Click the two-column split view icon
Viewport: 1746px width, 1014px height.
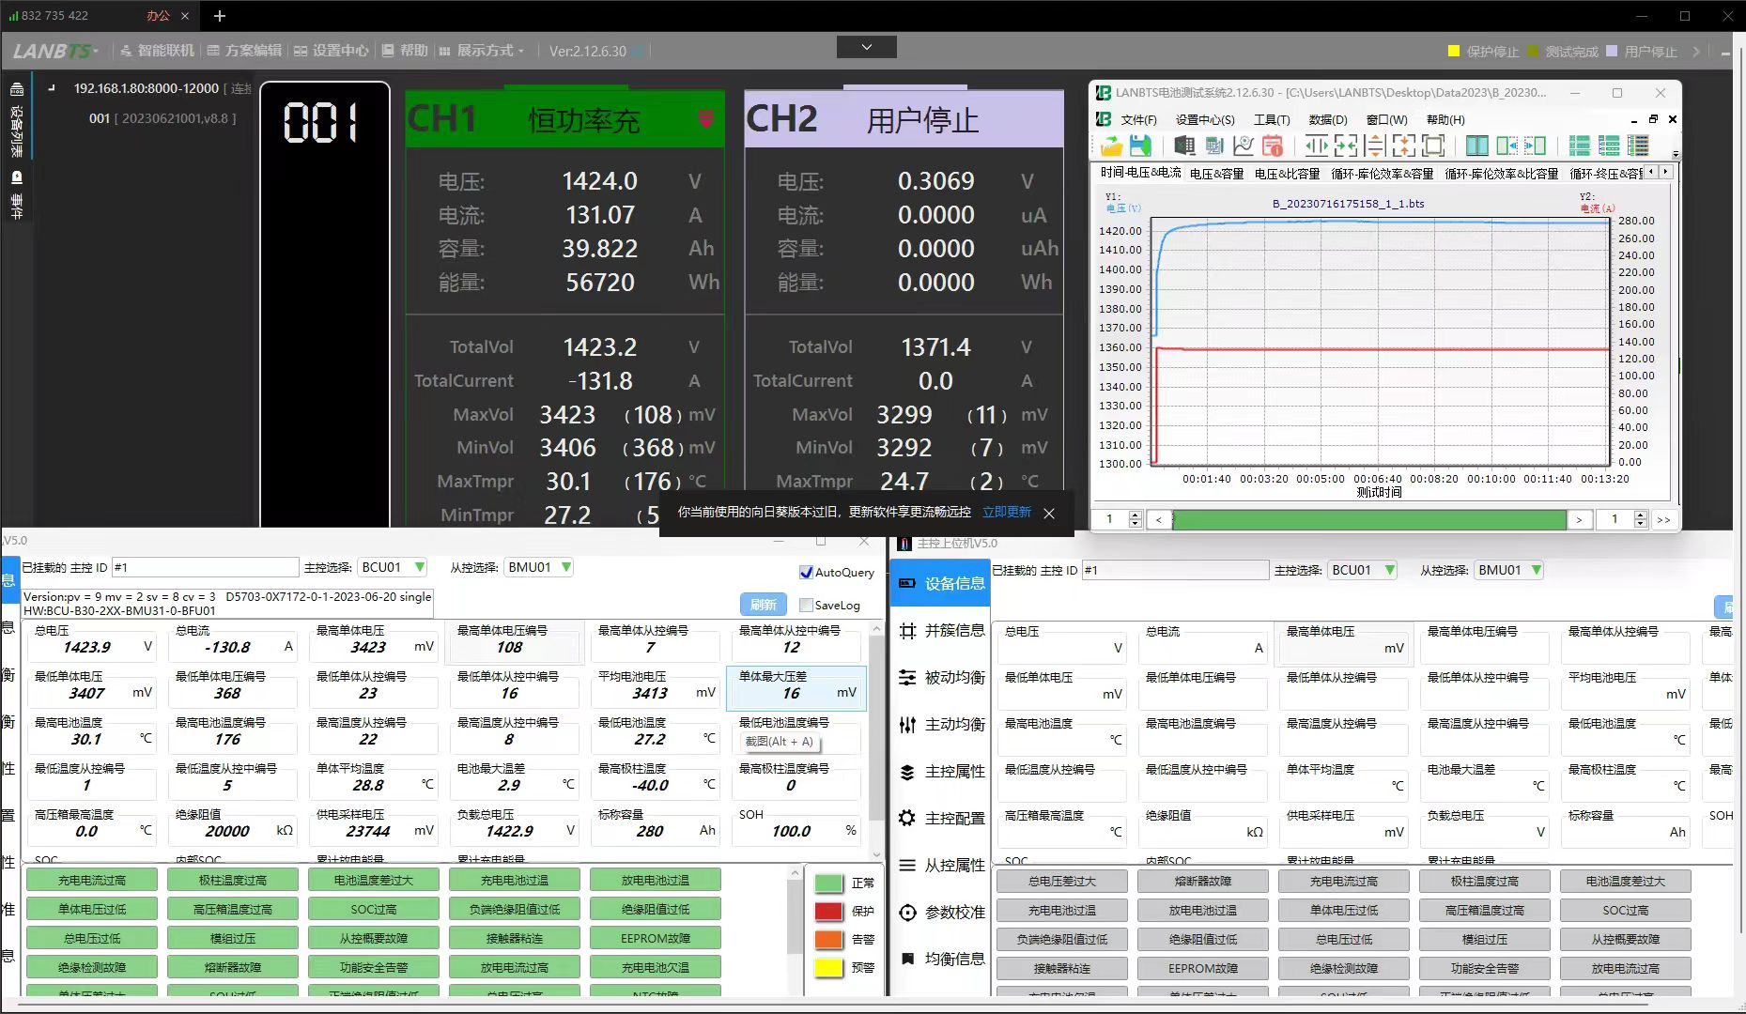pyautogui.click(x=1476, y=146)
